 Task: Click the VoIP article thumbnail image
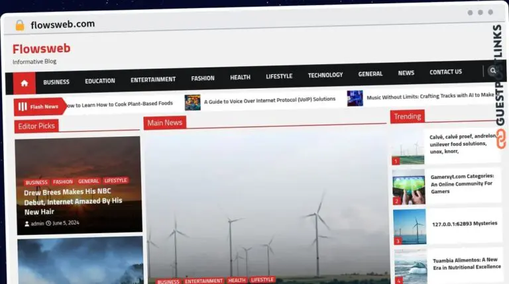[192, 101]
